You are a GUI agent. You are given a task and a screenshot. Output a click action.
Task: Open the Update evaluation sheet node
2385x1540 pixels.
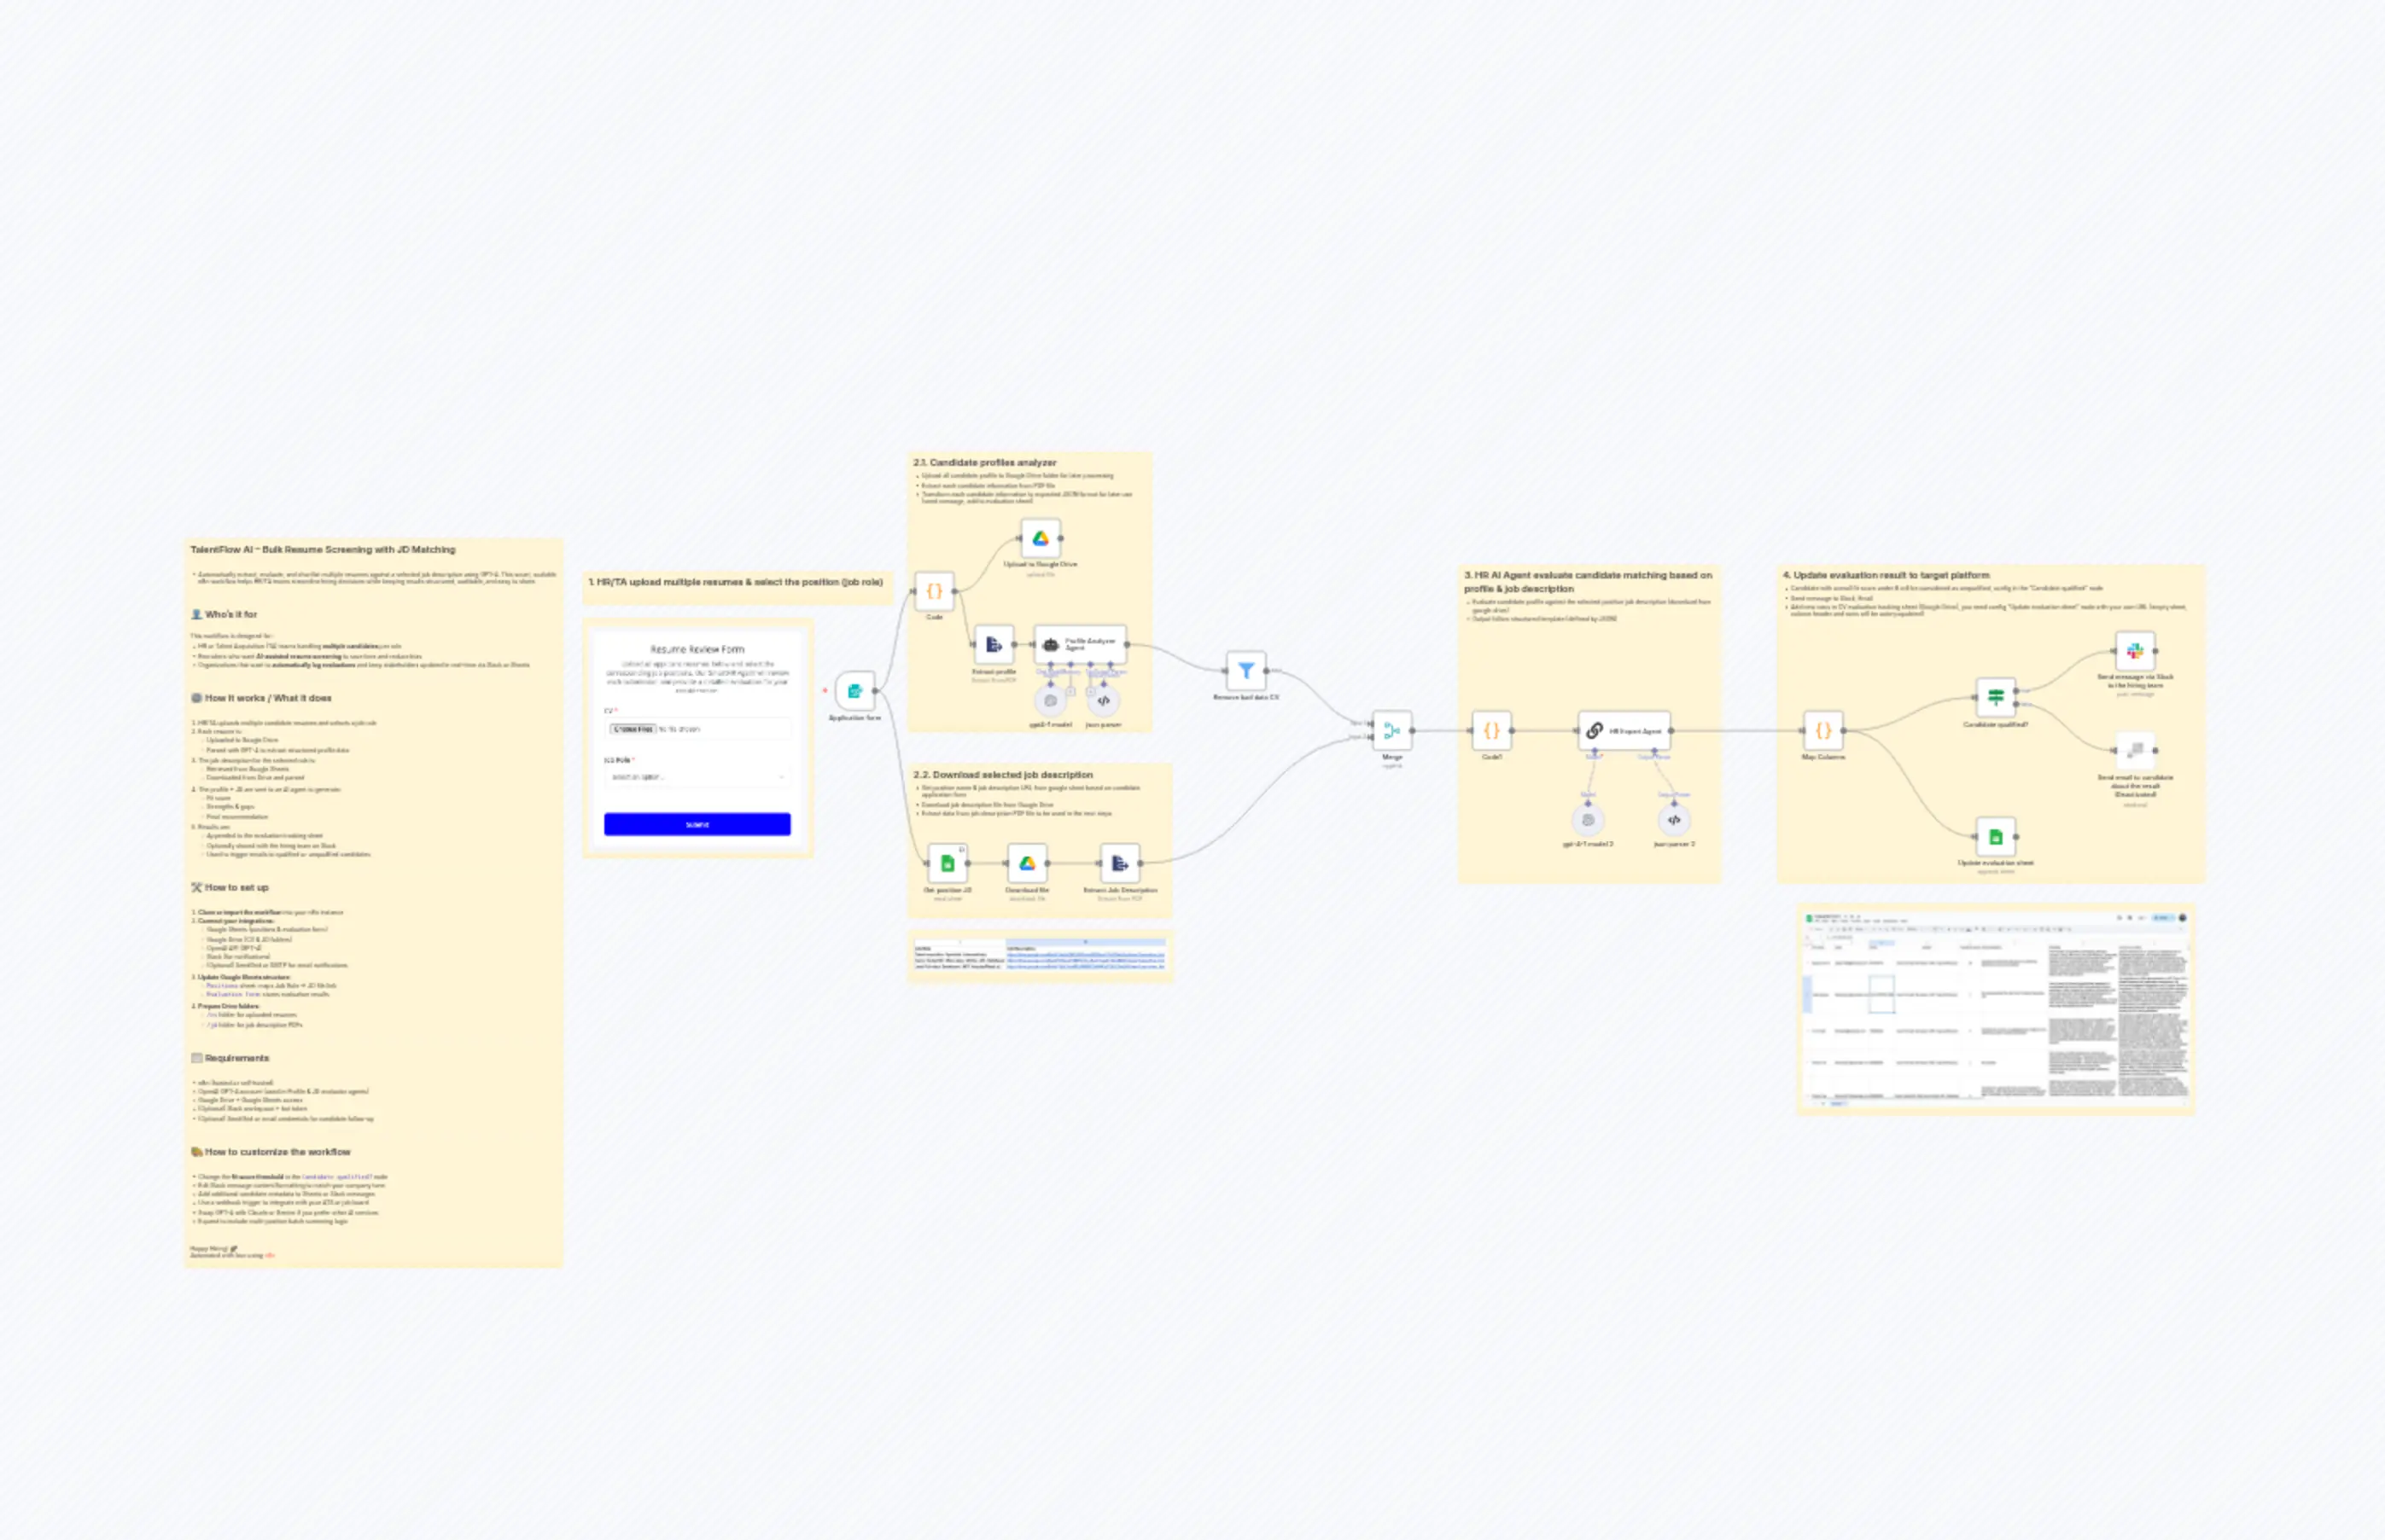point(1996,837)
